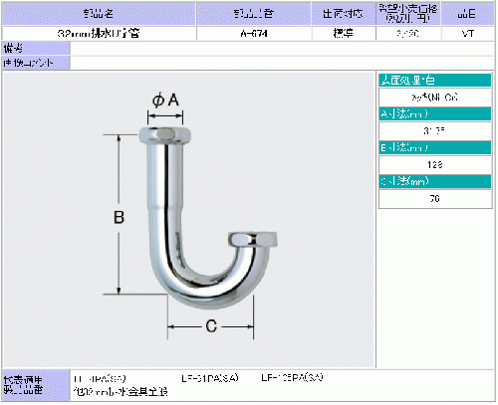498x405 pixels.
Task: Click the B dimension value 128
Action: pos(435,165)
